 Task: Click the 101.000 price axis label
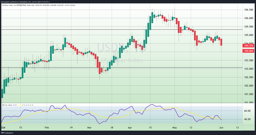pyautogui.click(x=248, y=102)
